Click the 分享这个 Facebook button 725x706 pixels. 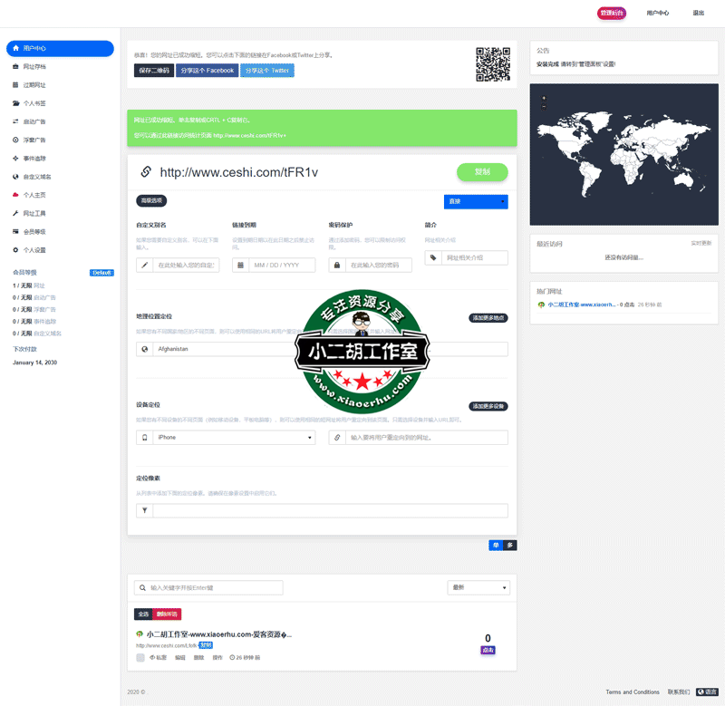208,71
